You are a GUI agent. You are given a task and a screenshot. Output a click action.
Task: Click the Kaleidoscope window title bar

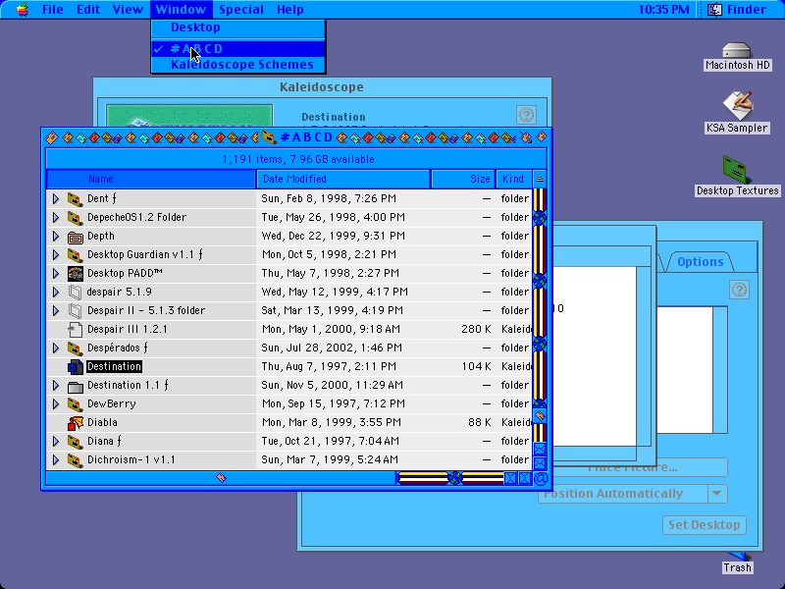322,87
